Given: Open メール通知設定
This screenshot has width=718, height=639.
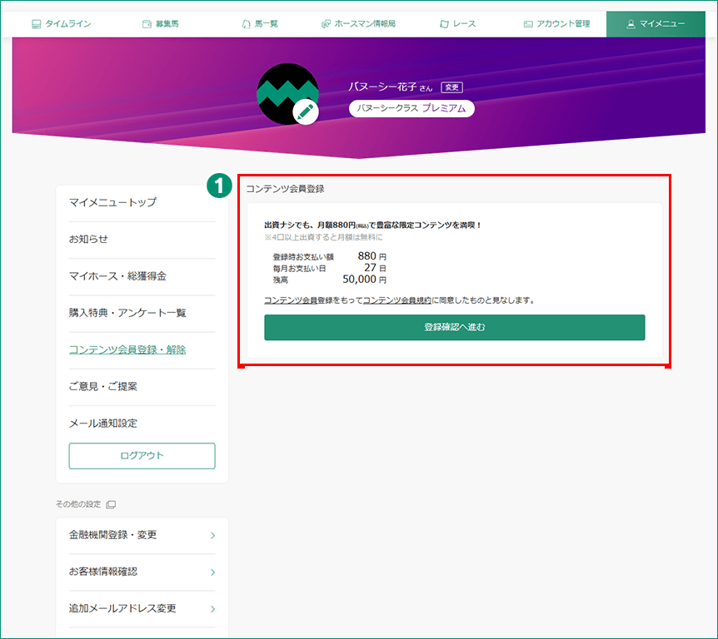Looking at the screenshot, I should (x=103, y=424).
